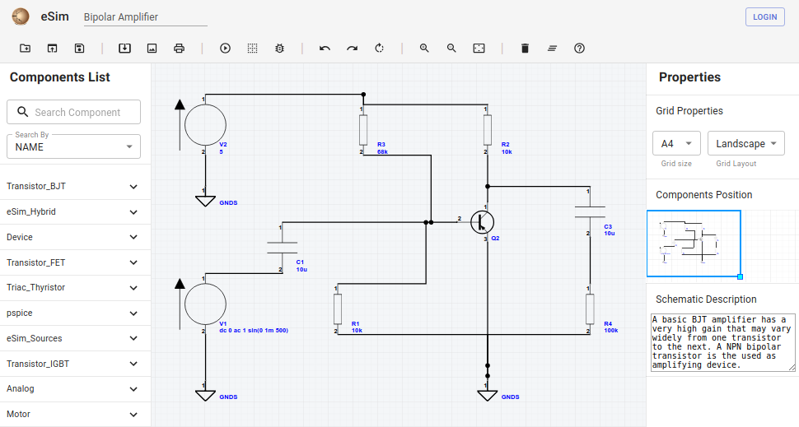Print the schematic
The height and width of the screenshot is (427, 799).
179,49
